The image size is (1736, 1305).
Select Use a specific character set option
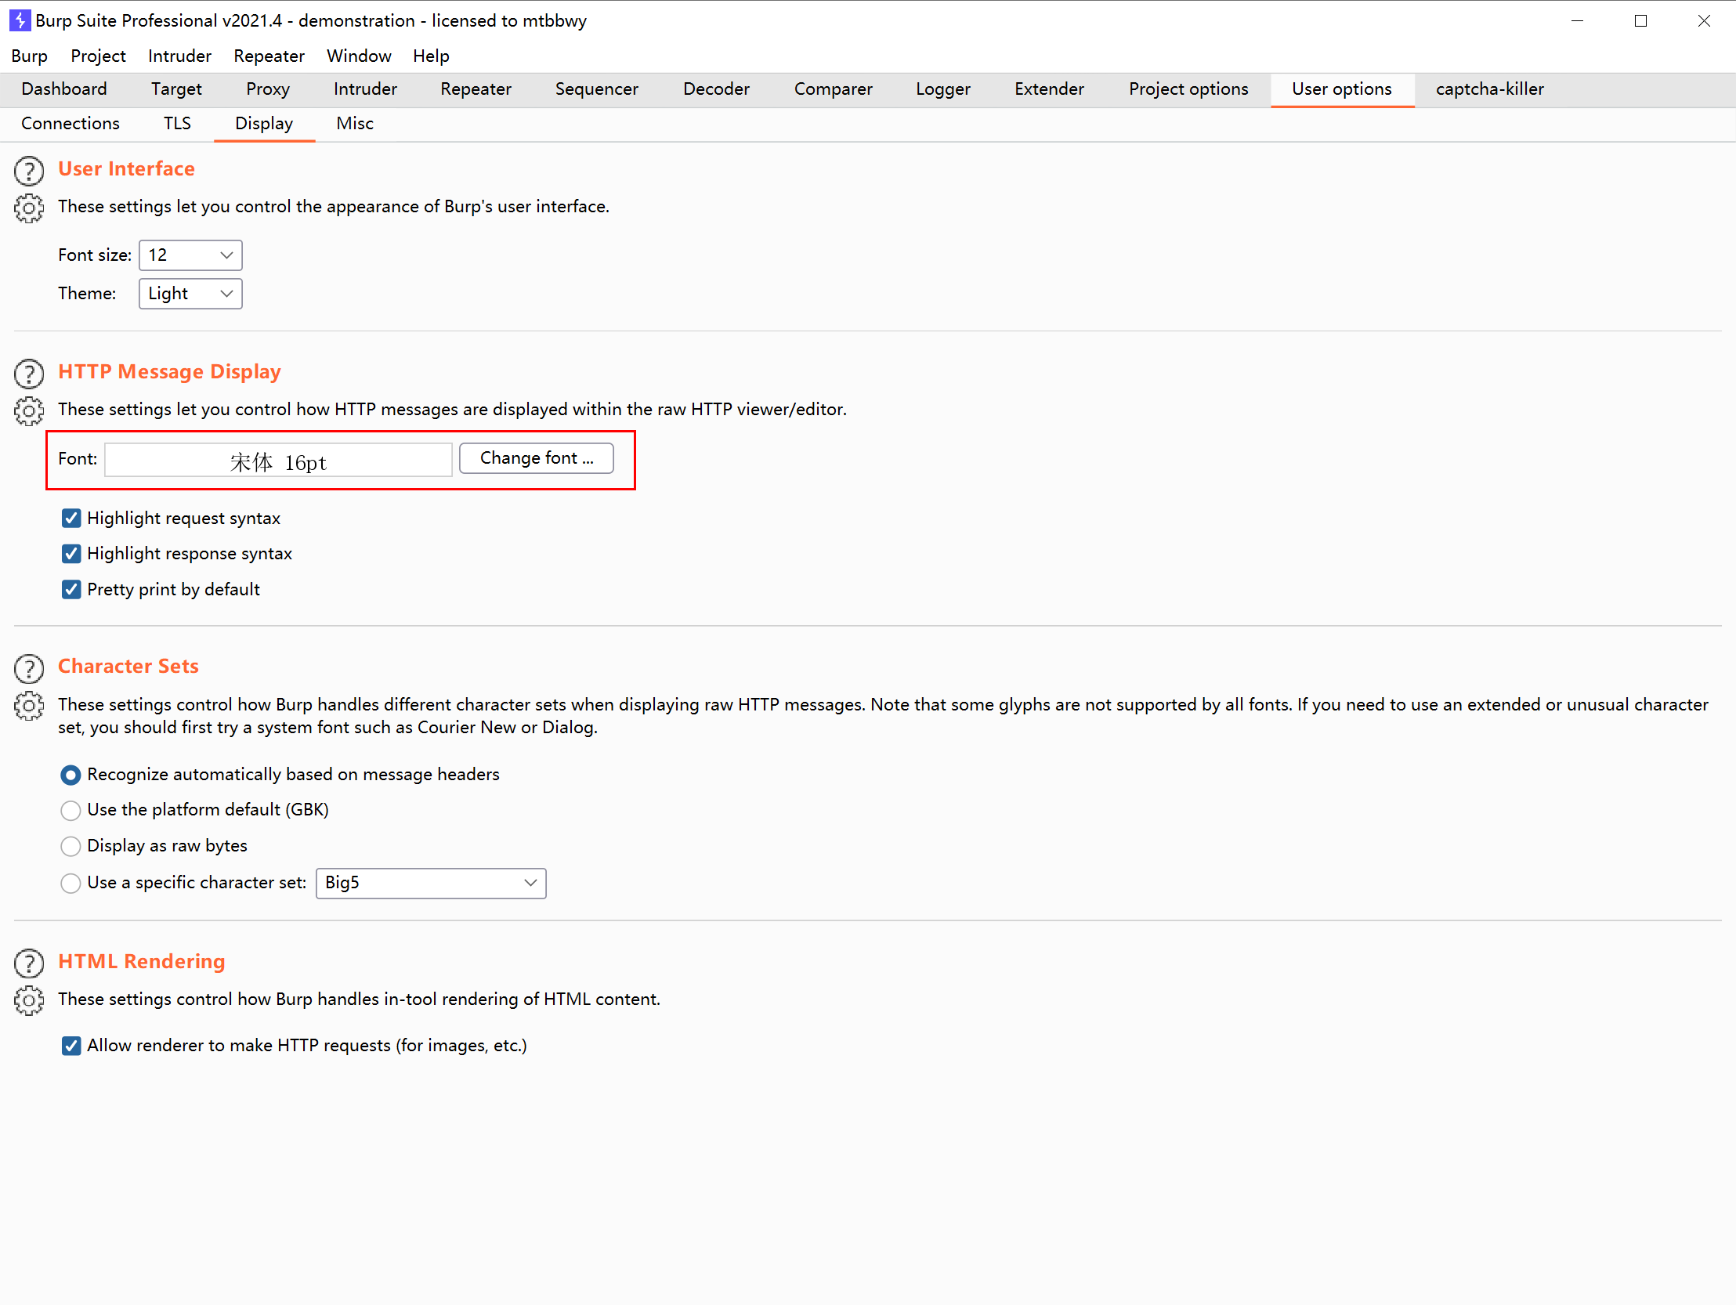(71, 883)
